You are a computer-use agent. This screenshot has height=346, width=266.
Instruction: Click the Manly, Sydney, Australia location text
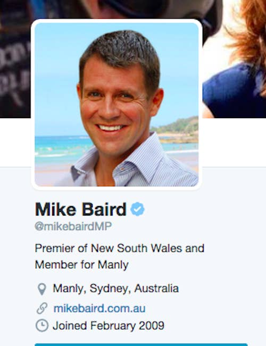pyautogui.click(x=116, y=289)
